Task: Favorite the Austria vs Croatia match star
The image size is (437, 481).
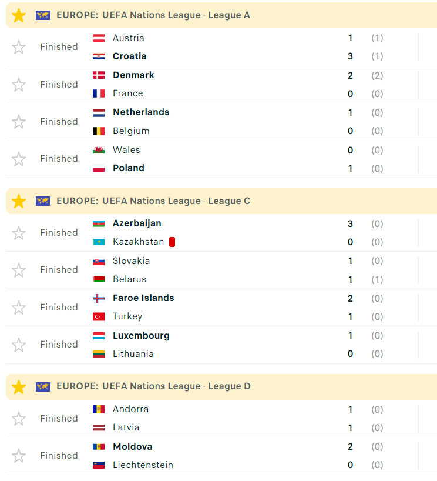Action: (x=19, y=47)
